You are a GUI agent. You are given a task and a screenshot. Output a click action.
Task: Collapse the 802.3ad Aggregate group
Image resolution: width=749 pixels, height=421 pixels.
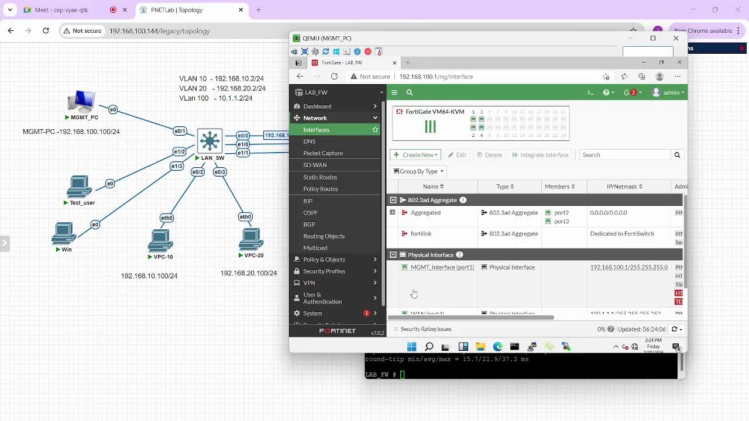[x=393, y=200]
